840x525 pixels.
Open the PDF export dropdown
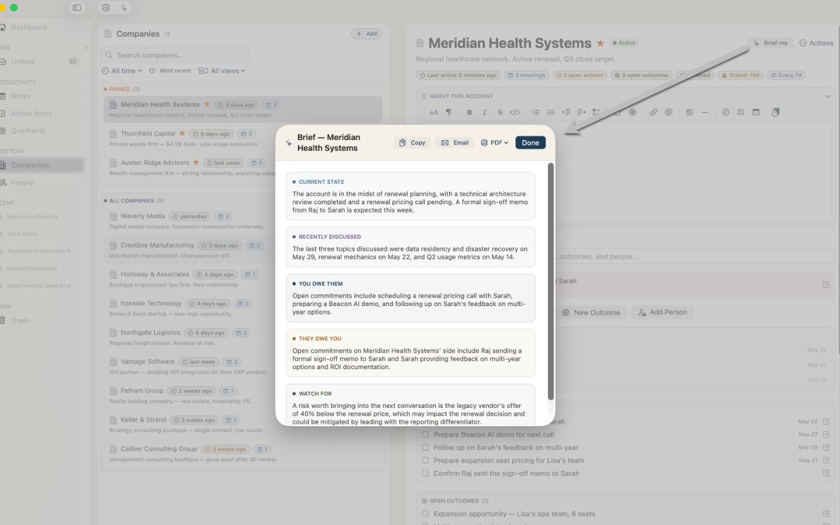494,143
